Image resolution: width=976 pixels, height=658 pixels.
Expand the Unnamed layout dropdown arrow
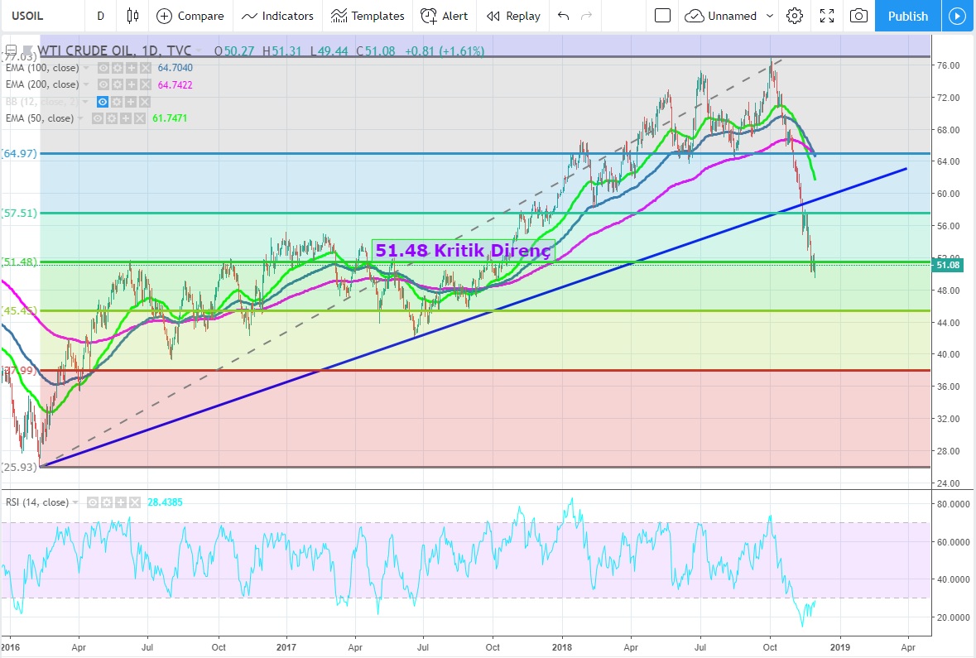click(x=770, y=16)
